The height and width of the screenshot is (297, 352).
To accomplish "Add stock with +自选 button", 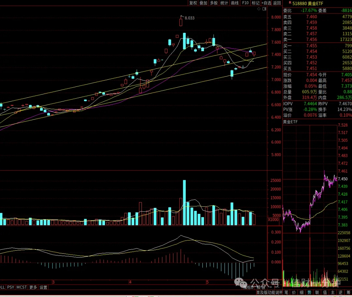I will pos(266,3).
